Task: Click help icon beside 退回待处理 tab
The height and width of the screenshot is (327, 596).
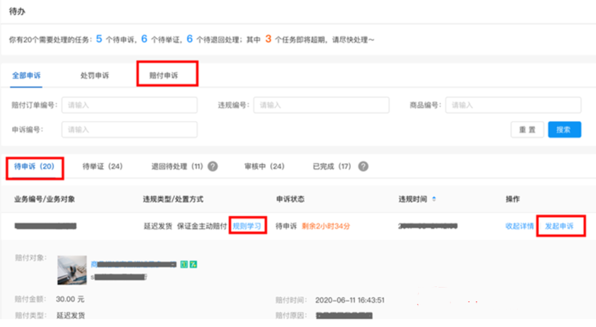Action: [x=212, y=167]
